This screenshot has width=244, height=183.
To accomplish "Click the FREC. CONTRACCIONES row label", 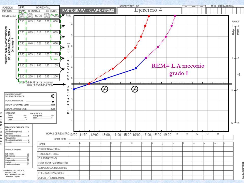I will tap(51, 173).
